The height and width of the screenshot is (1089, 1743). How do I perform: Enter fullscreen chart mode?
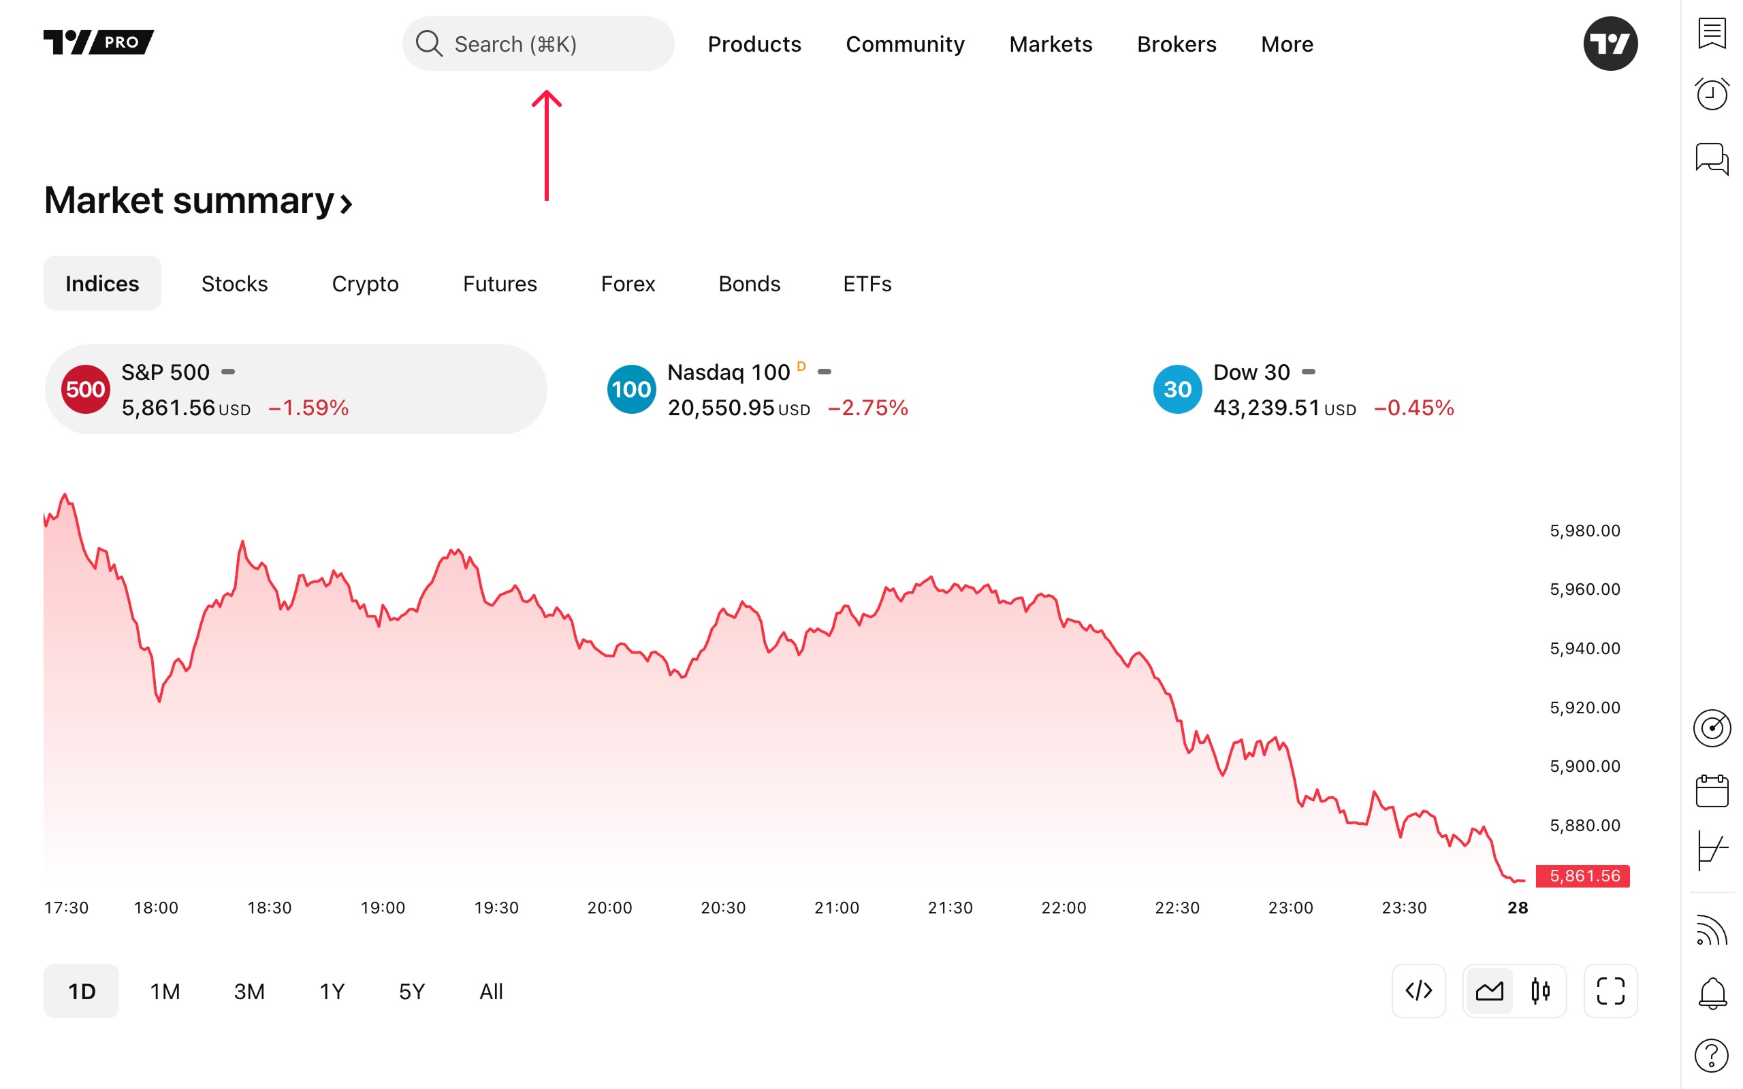[1610, 991]
